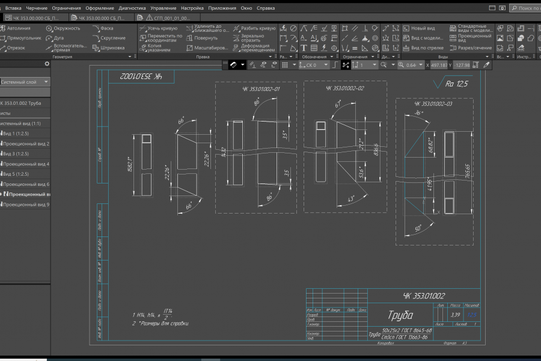The image size is (541, 361).
Task: Select ЧК 353.01.002 Труба root item
Action: [20, 103]
